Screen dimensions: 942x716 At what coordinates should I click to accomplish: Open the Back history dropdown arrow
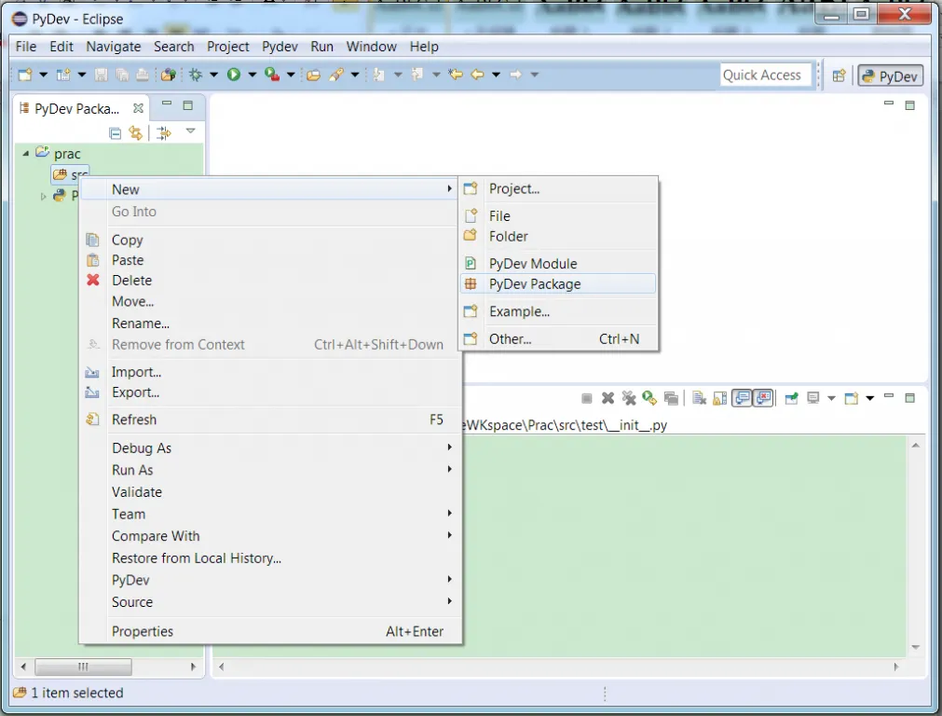pyautogui.click(x=497, y=75)
